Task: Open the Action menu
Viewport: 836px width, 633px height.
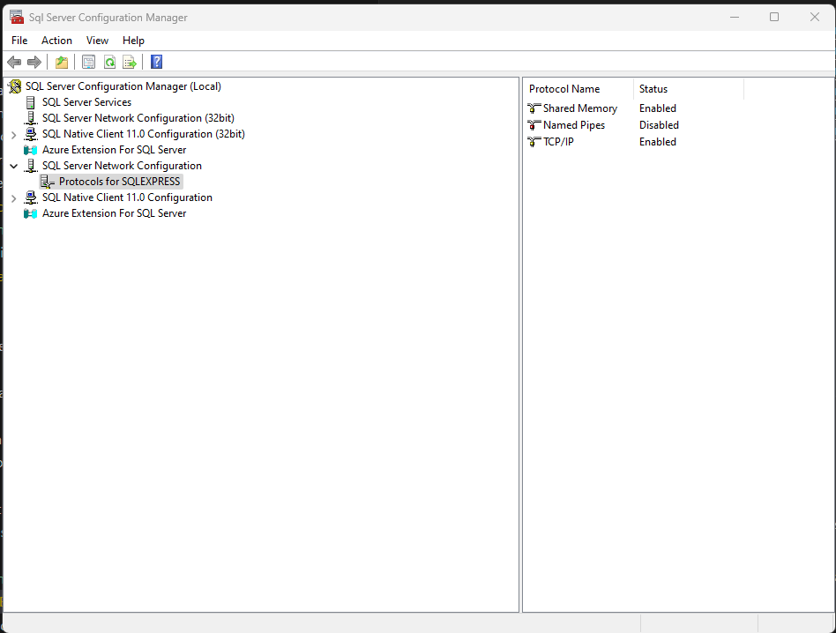Action: [56, 41]
